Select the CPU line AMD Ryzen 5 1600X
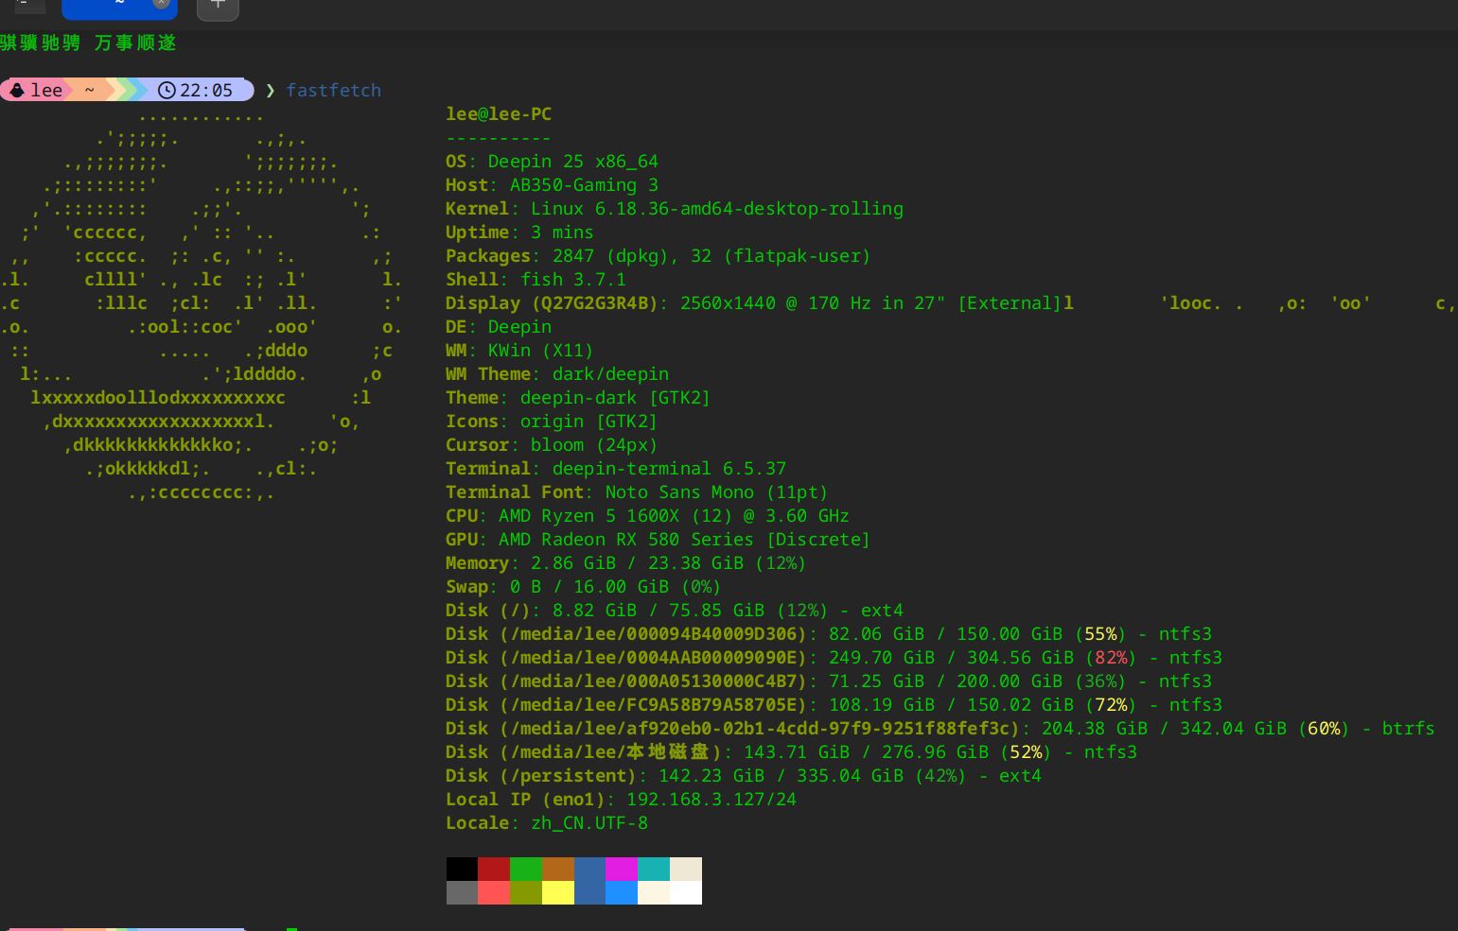Viewport: 1458px width, 931px height. coord(647,516)
